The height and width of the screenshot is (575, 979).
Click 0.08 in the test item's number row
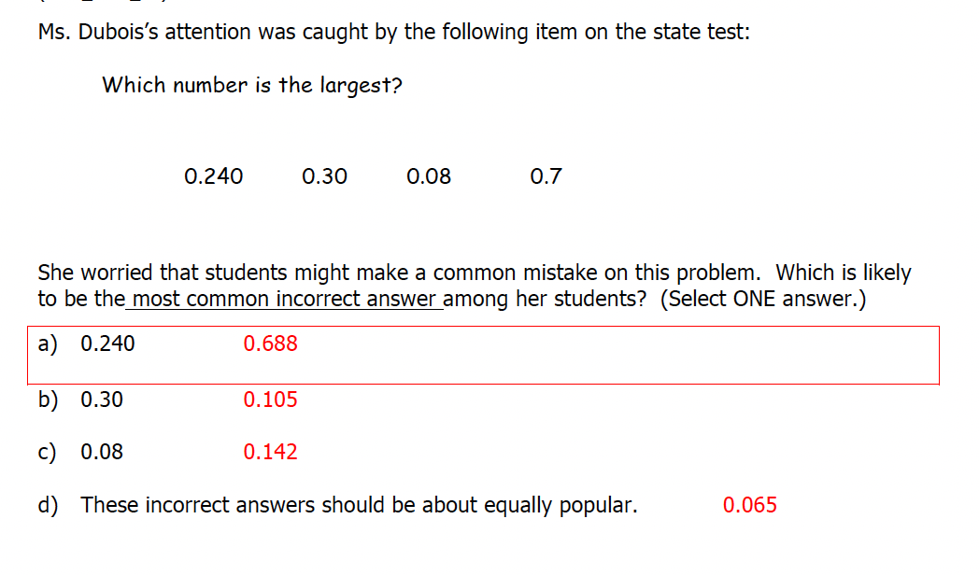click(429, 176)
